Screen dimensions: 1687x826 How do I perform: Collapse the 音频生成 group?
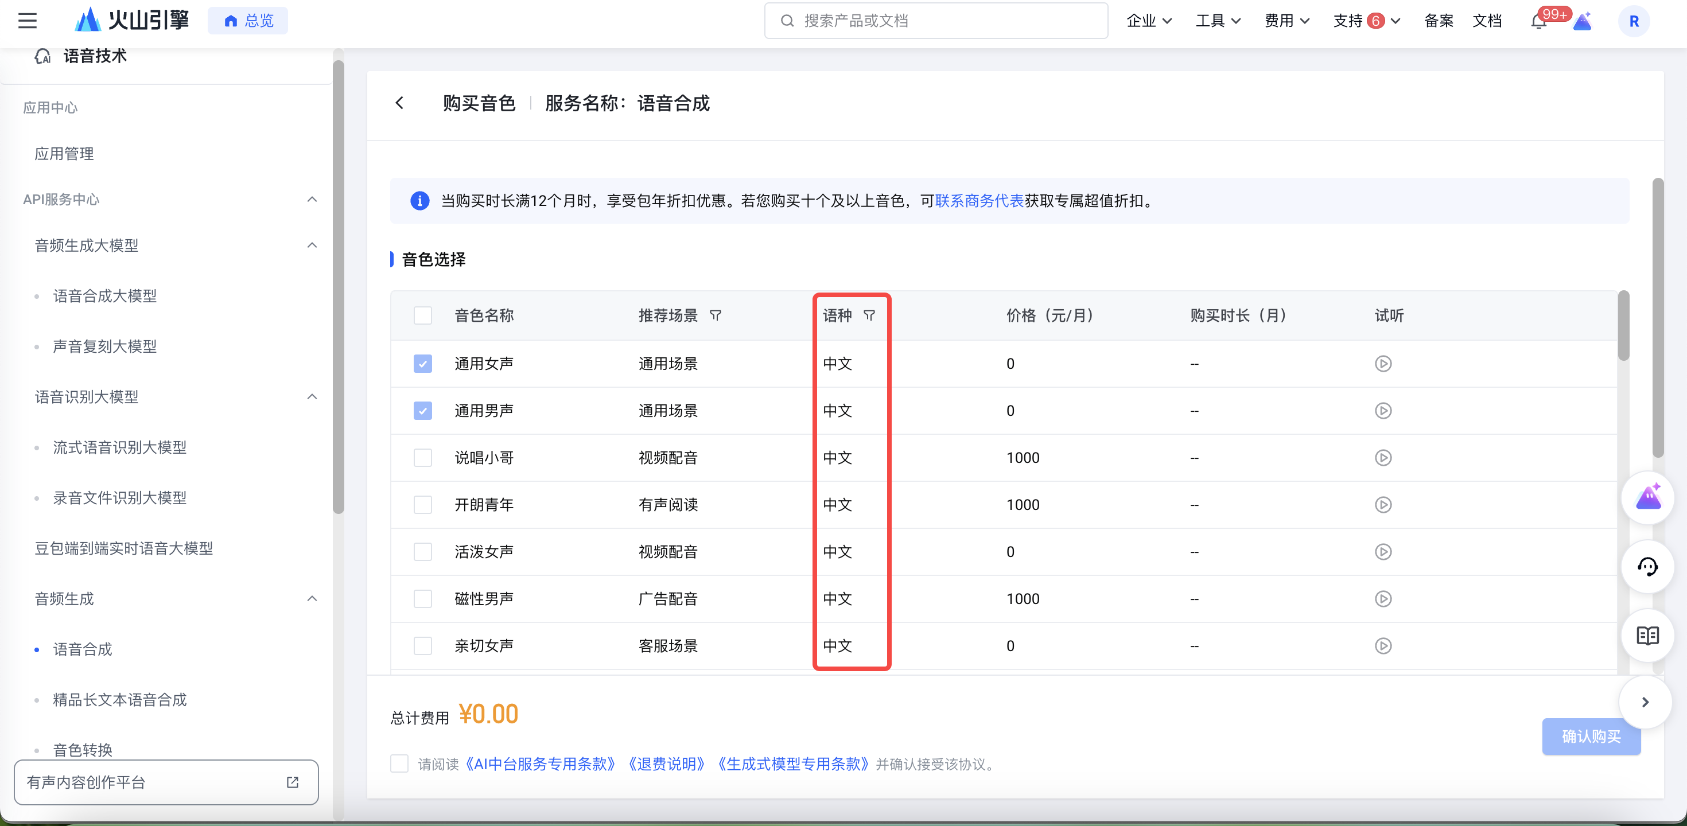coord(312,599)
